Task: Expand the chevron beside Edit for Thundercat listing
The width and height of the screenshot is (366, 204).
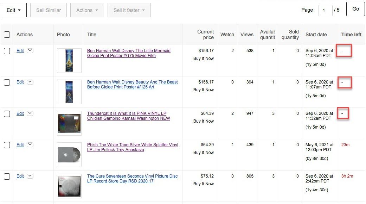Action: 30,113
